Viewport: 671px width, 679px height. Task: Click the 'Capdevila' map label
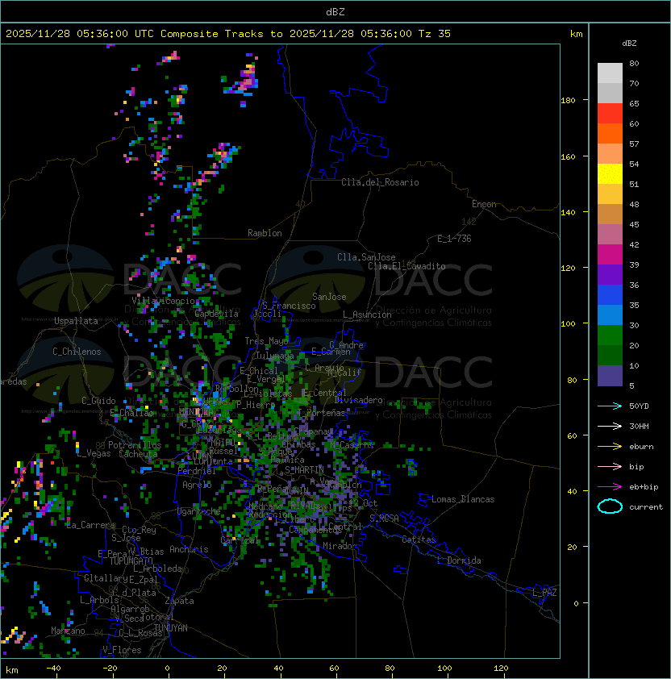(217, 314)
